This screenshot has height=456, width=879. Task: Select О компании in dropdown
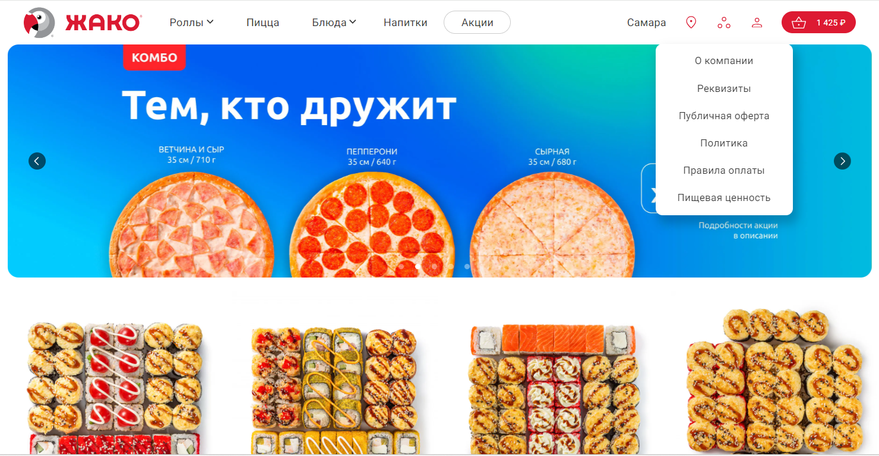point(724,60)
